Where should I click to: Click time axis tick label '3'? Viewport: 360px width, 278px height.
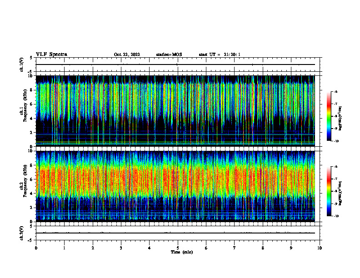[121, 248]
